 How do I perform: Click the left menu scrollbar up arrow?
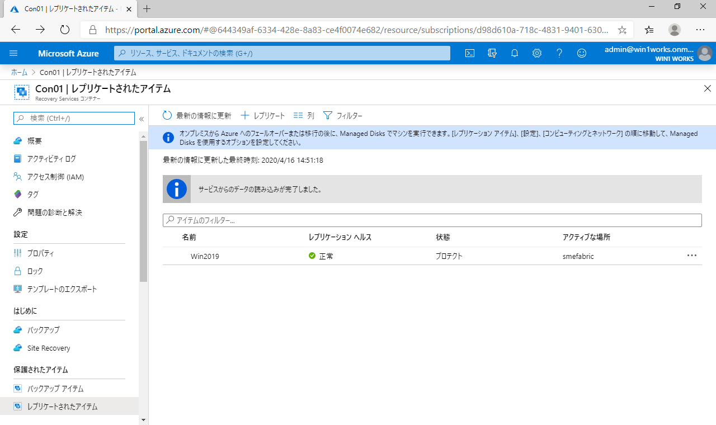[143, 136]
